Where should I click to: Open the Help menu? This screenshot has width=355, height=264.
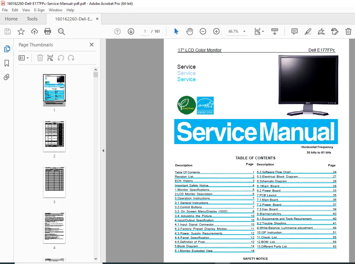[70, 10]
